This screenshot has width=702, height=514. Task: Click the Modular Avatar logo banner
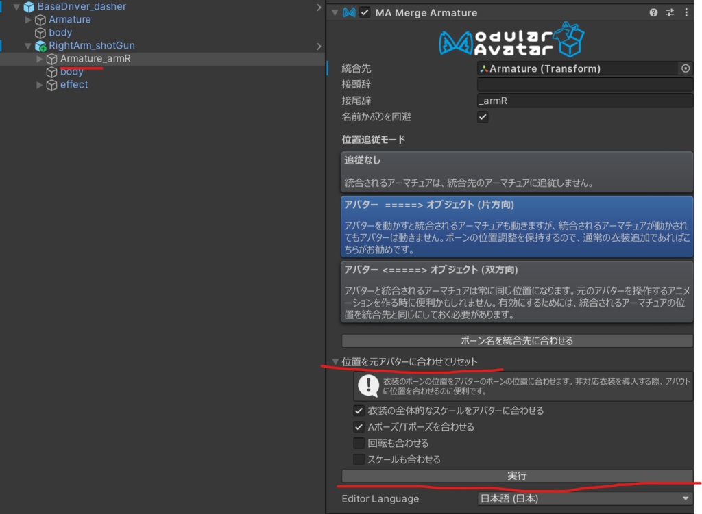511,40
